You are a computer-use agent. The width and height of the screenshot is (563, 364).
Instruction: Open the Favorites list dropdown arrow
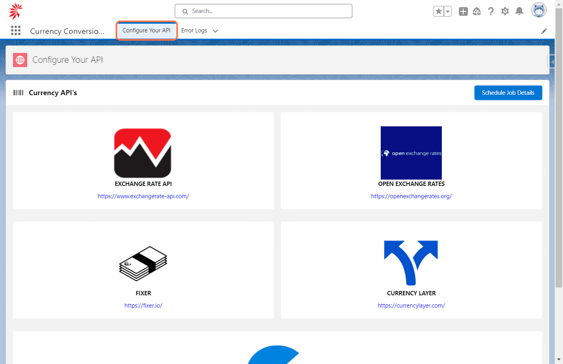448,11
